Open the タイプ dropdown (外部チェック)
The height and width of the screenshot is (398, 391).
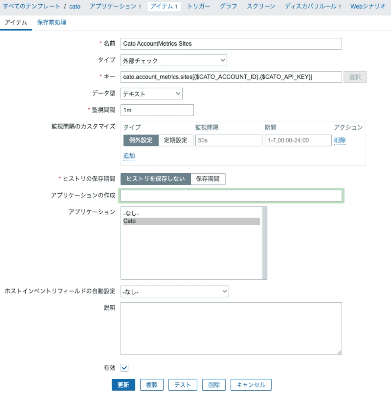(173, 60)
